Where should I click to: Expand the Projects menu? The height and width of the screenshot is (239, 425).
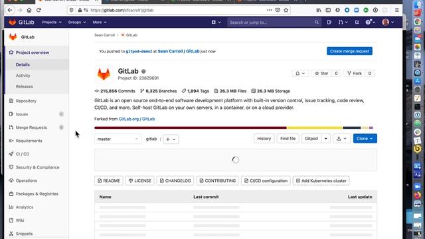click(x=52, y=22)
